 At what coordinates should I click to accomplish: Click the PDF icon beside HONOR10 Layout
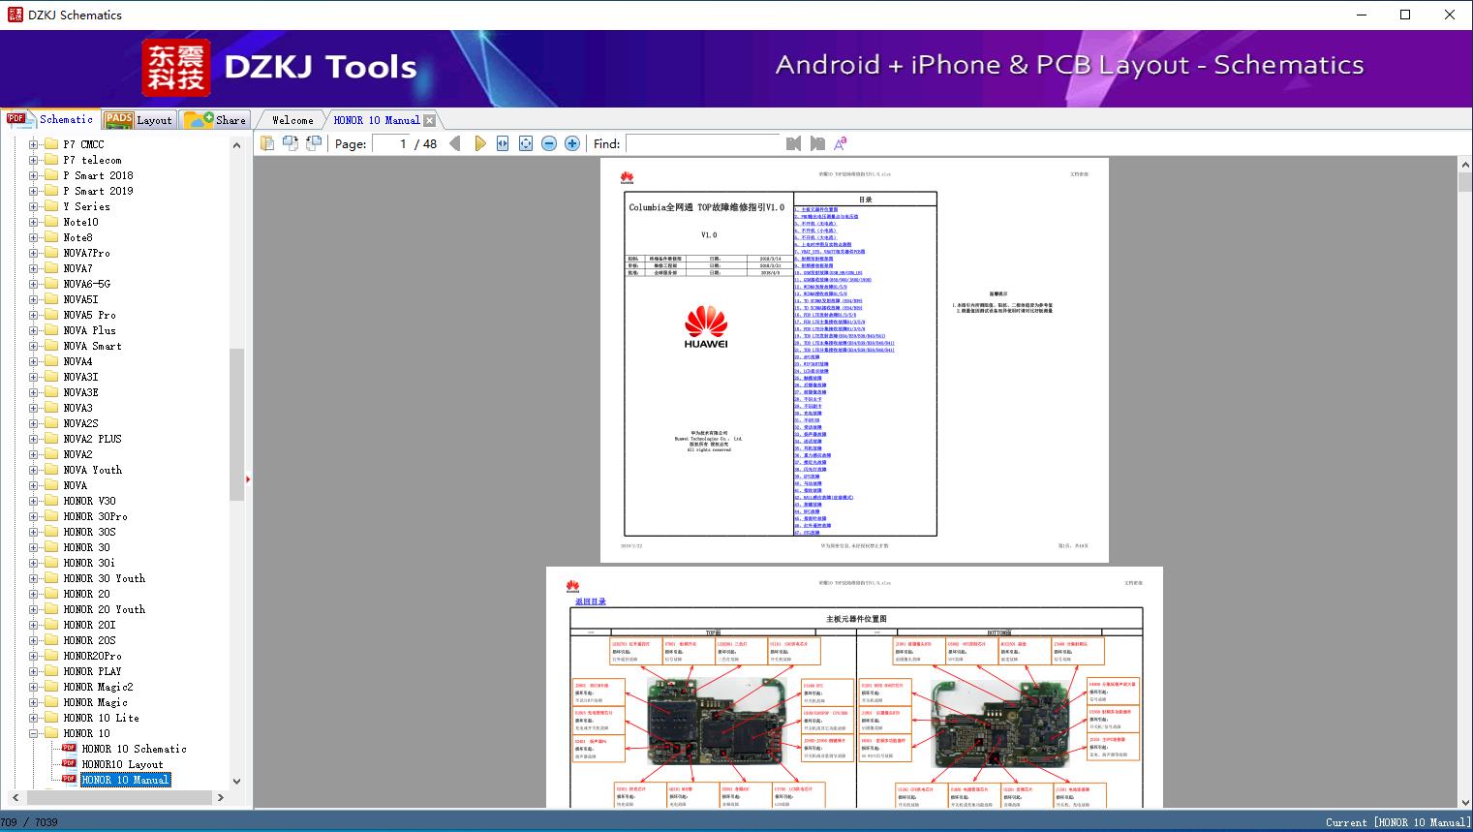click(69, 764)
